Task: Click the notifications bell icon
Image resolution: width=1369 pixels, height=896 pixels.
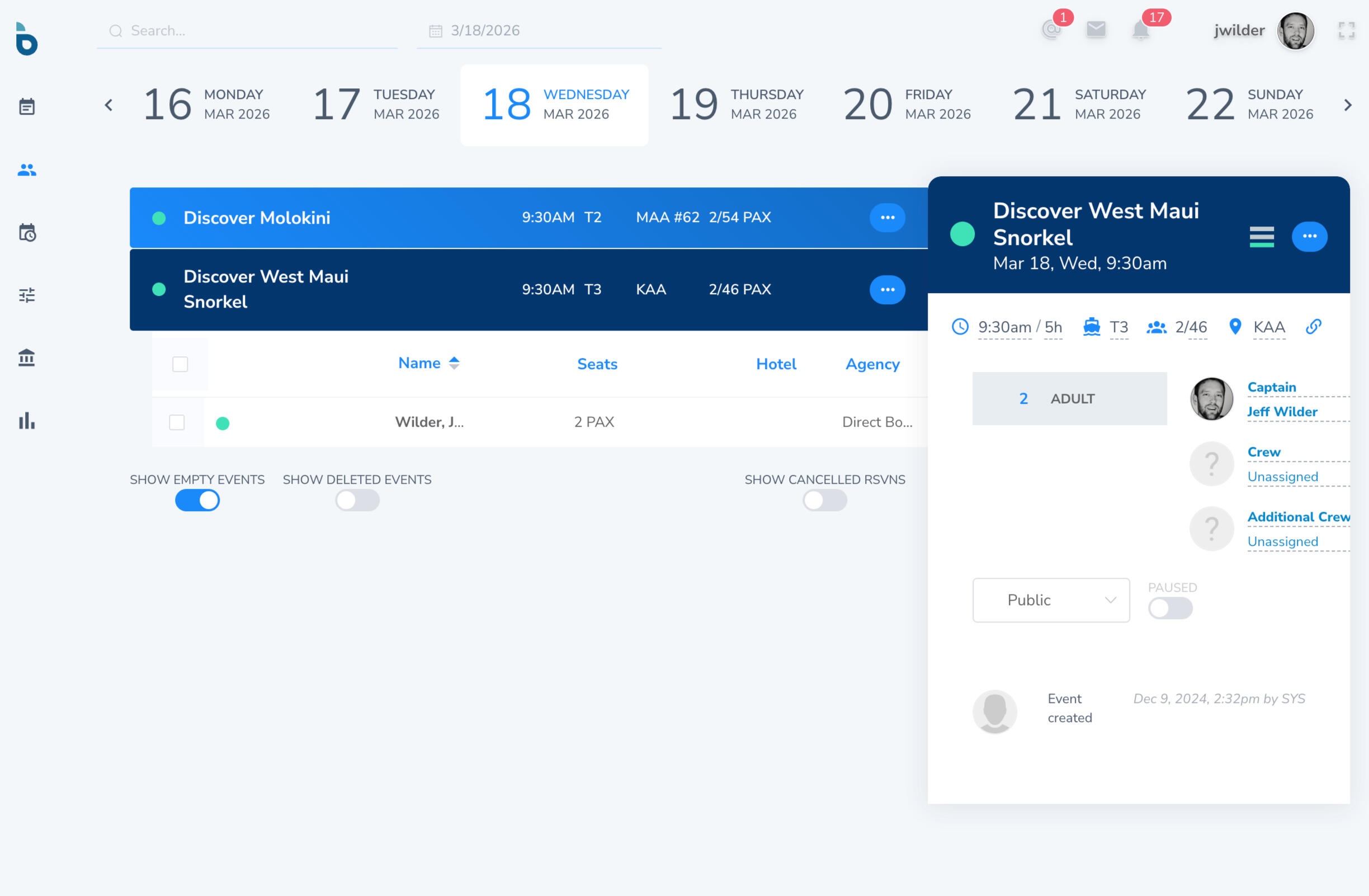Action: (x=1140, y=30)
